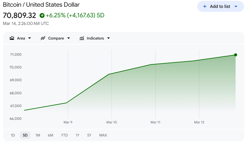Click the Mar 14, 2:26:00 AM UTC timestamp
This screenshot has height=145, width=249.
pos(26,23)
